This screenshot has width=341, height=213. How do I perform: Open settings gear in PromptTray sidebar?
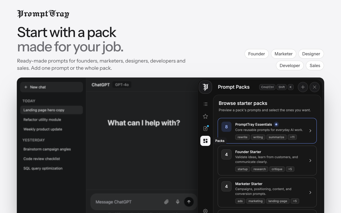205,211
